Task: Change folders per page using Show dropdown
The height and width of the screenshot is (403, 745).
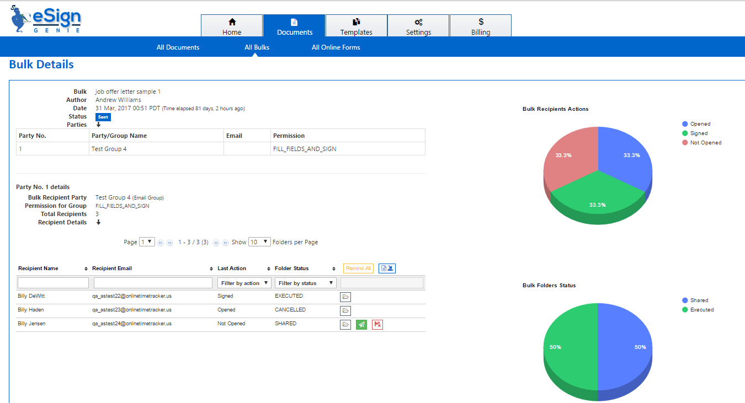Action: [x=259, y=241]
